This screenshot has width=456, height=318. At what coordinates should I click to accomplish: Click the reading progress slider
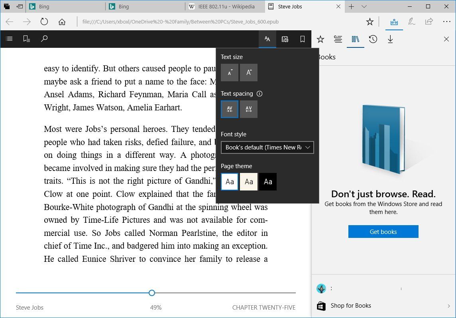pyautogui.click(x=151, y=292)
